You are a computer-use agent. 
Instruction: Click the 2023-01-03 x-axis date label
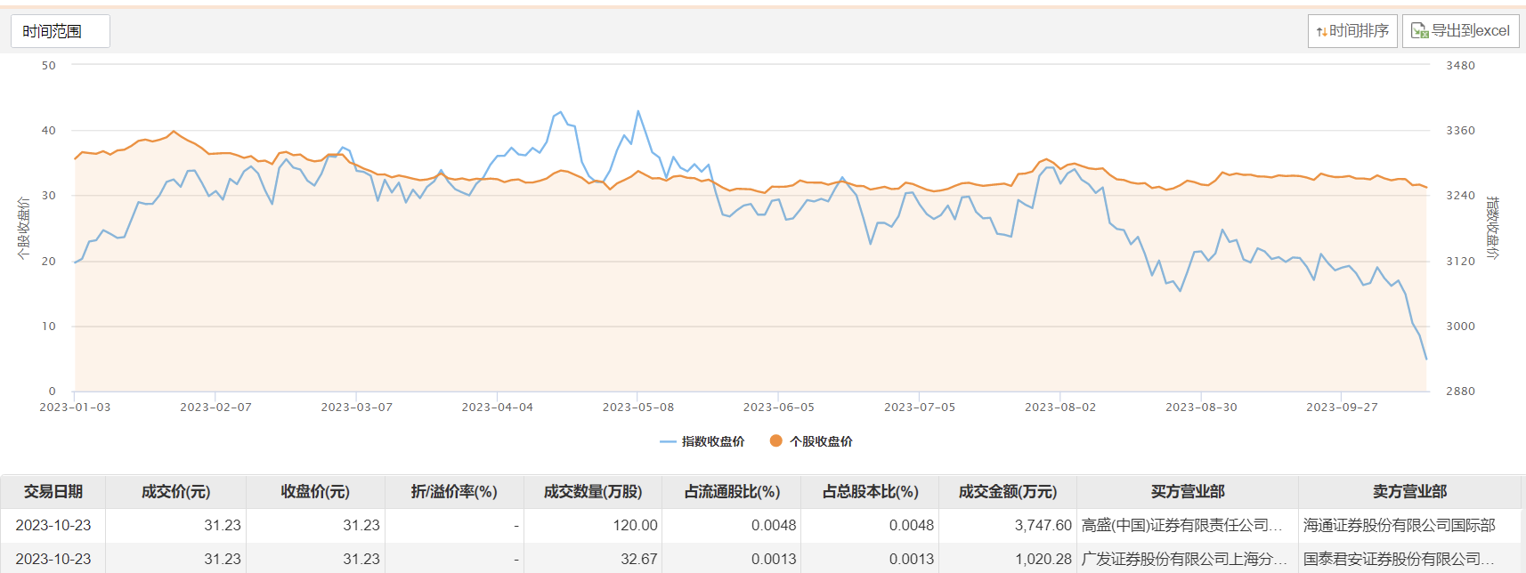[x=75, y=408]
